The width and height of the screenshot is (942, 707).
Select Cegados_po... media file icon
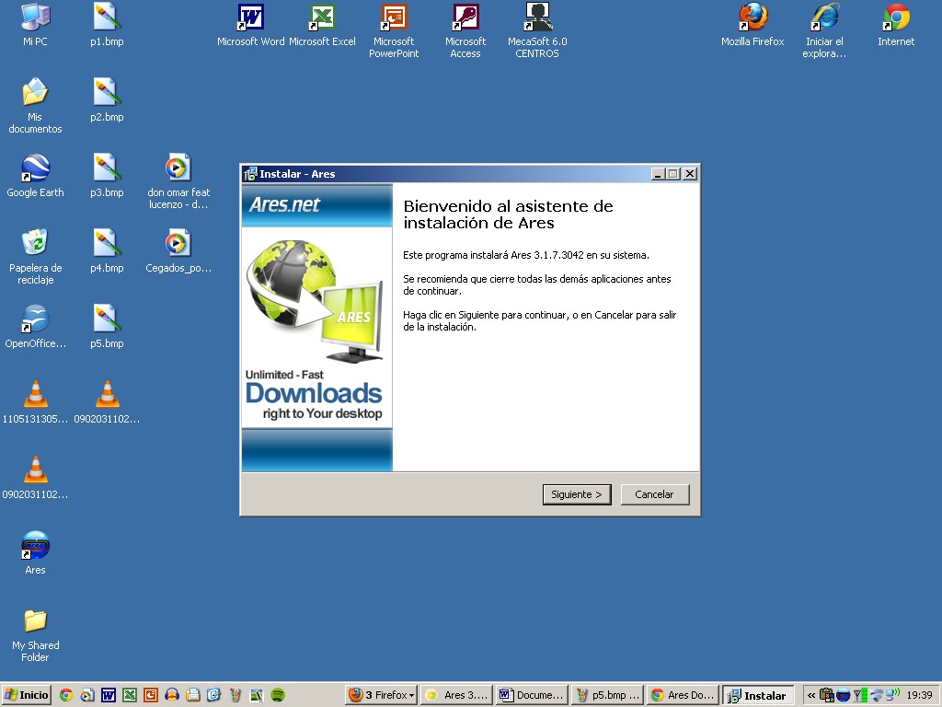tap(178, 251)
